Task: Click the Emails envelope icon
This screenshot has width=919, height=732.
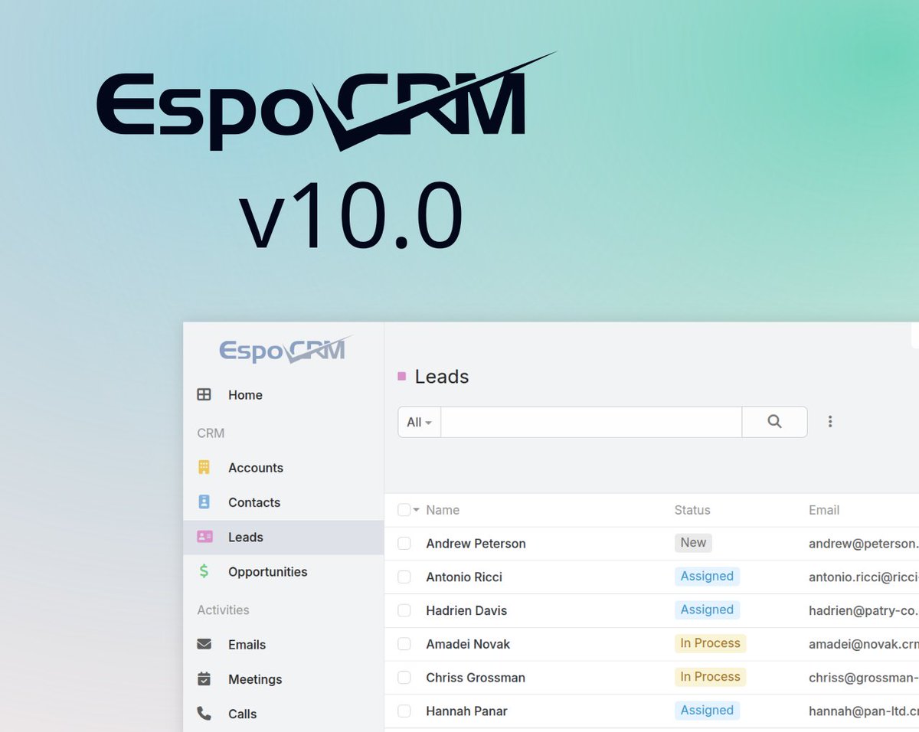Action: pos(204,645)
